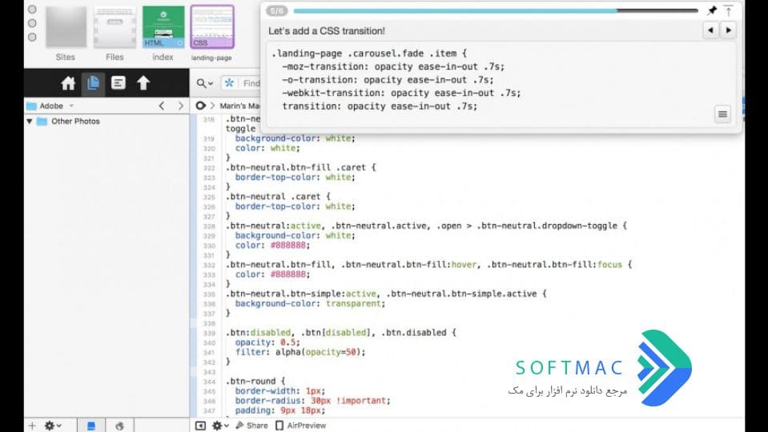This screenshot has height=432, width=768.
Task: Click the path bar chevron separator arrow
Action: 212,106
